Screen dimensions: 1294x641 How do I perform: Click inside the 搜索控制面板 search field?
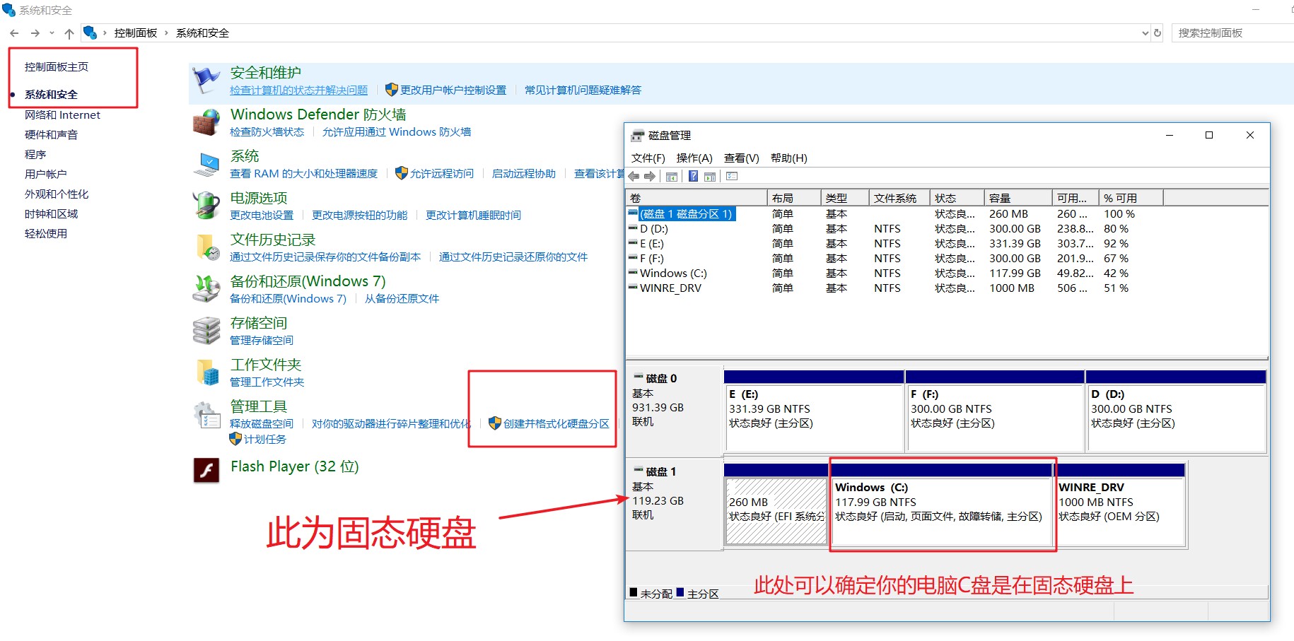tap(1232, 33)
